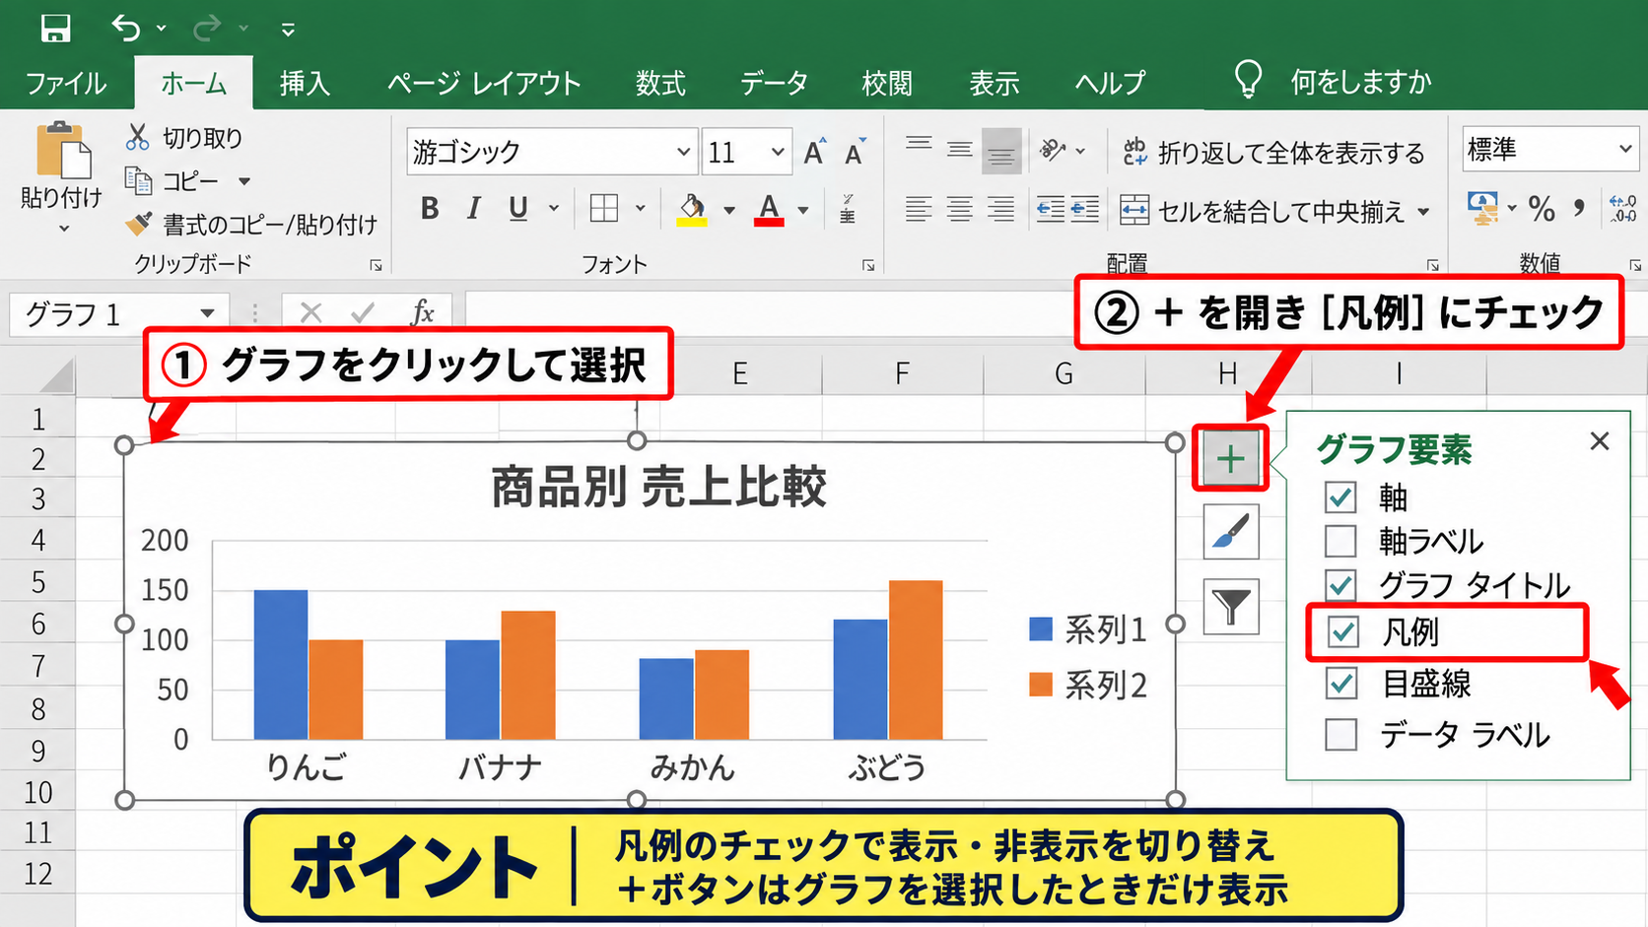Screen dimensions: 1648x927
Task: Click the 何をしますか search box
Action: pos(1360,82)
